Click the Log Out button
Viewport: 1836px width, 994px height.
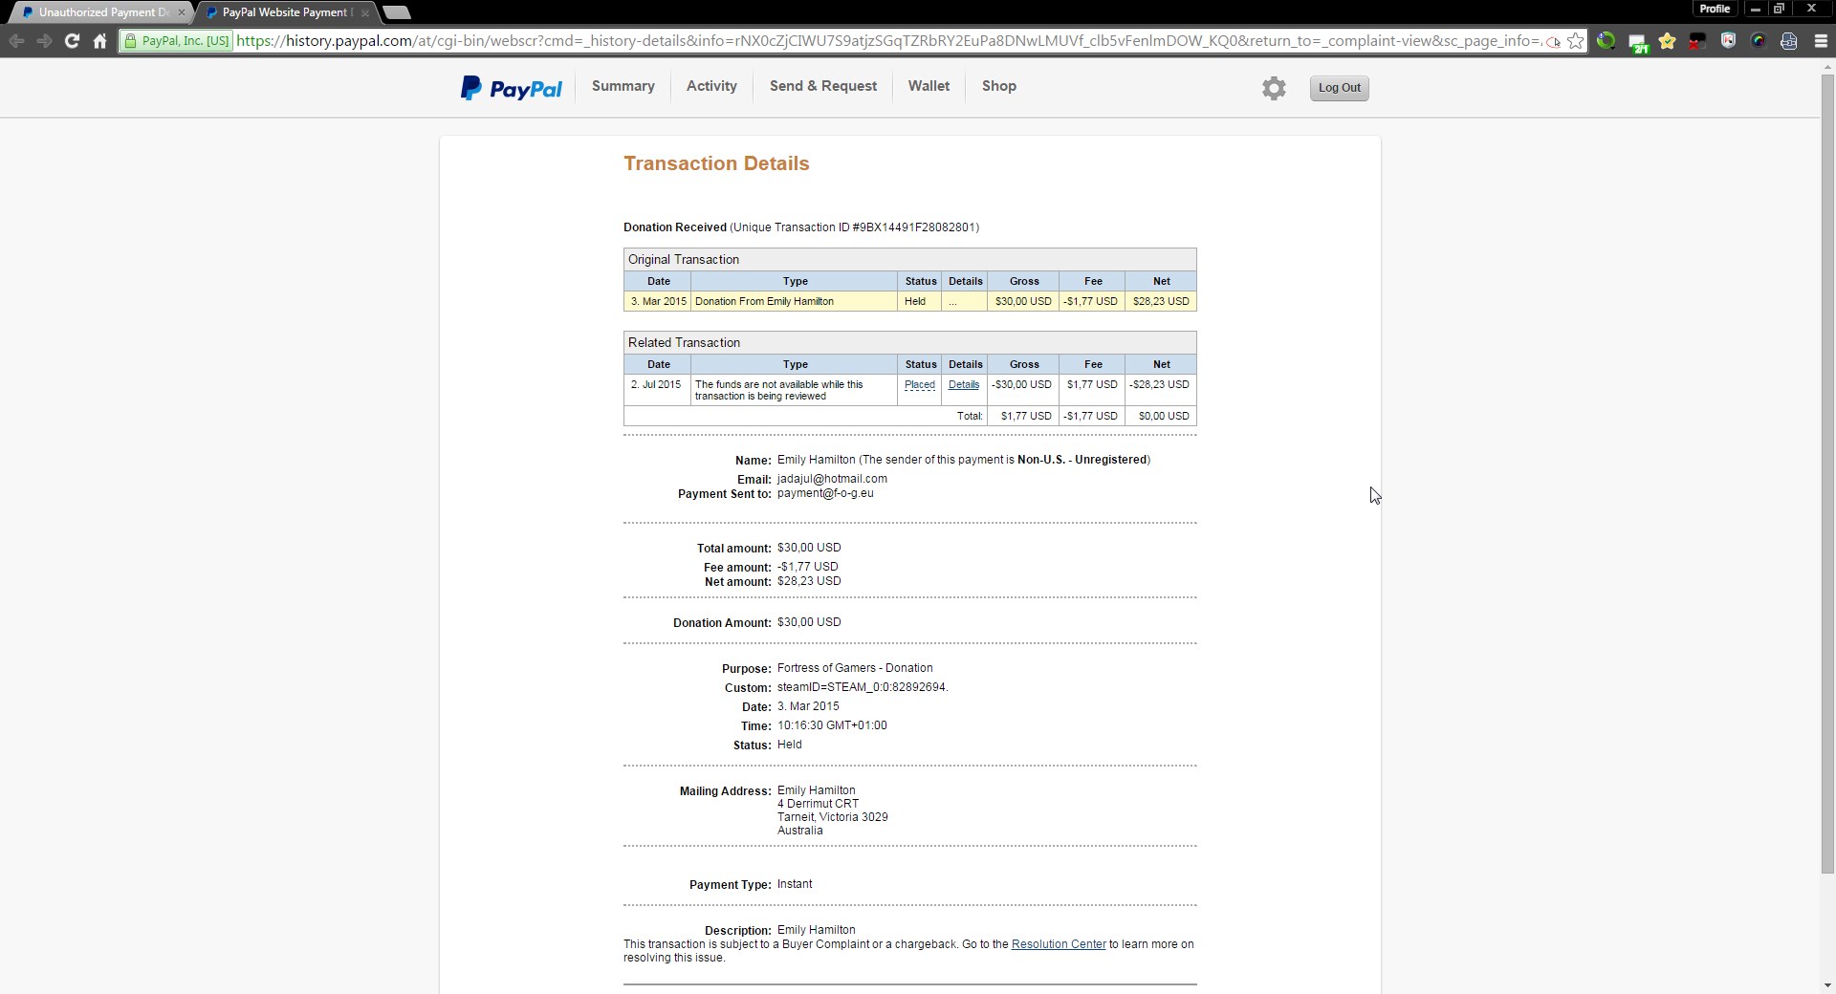click(x=1339, y=88)
